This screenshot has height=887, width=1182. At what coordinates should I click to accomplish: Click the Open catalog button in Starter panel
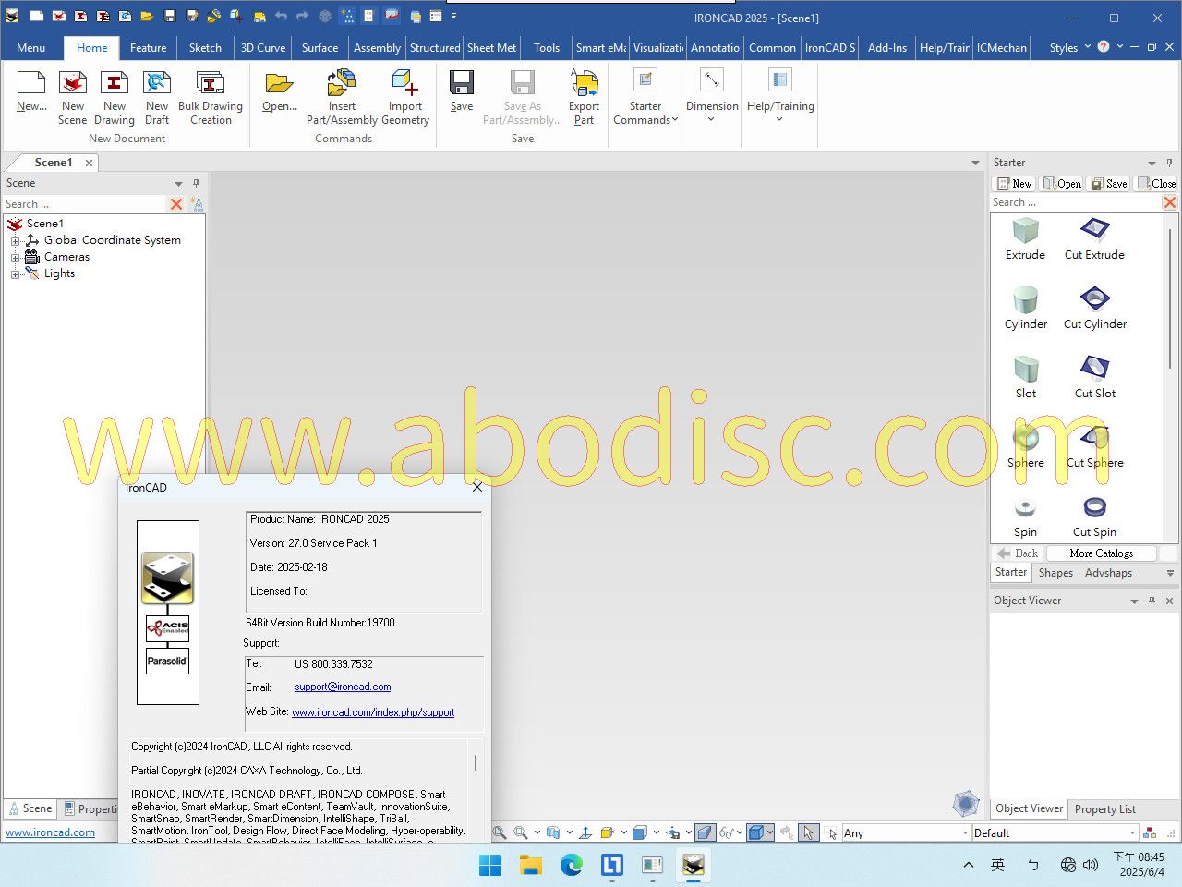click(x=1062, y=184)
